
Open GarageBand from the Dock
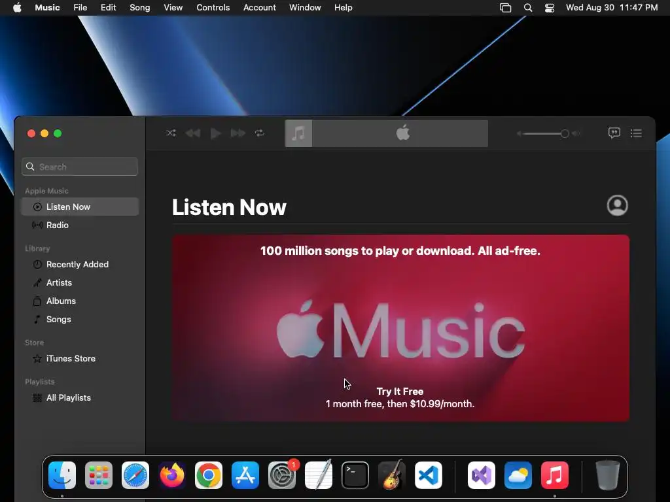(392, 475)
